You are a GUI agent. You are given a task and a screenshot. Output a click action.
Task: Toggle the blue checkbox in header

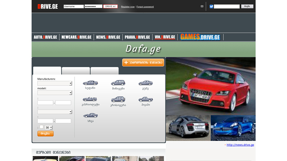211,6
